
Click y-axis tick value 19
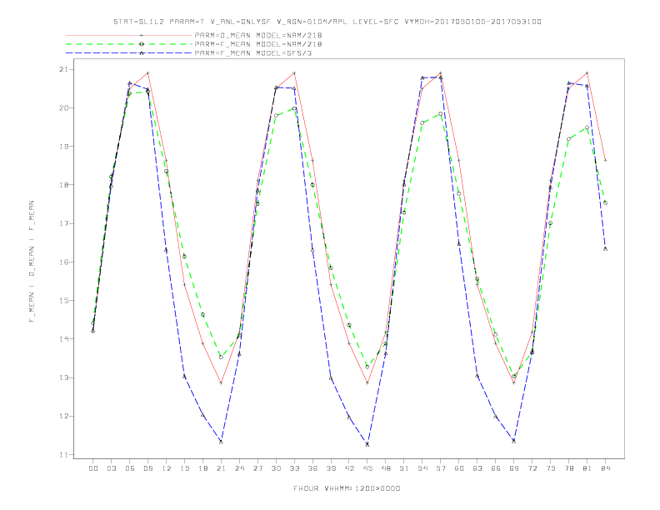coord(64,147)
